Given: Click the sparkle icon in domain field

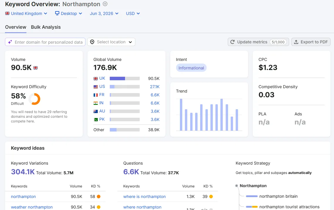Looking at the screenshot, I should coord(10,42).
